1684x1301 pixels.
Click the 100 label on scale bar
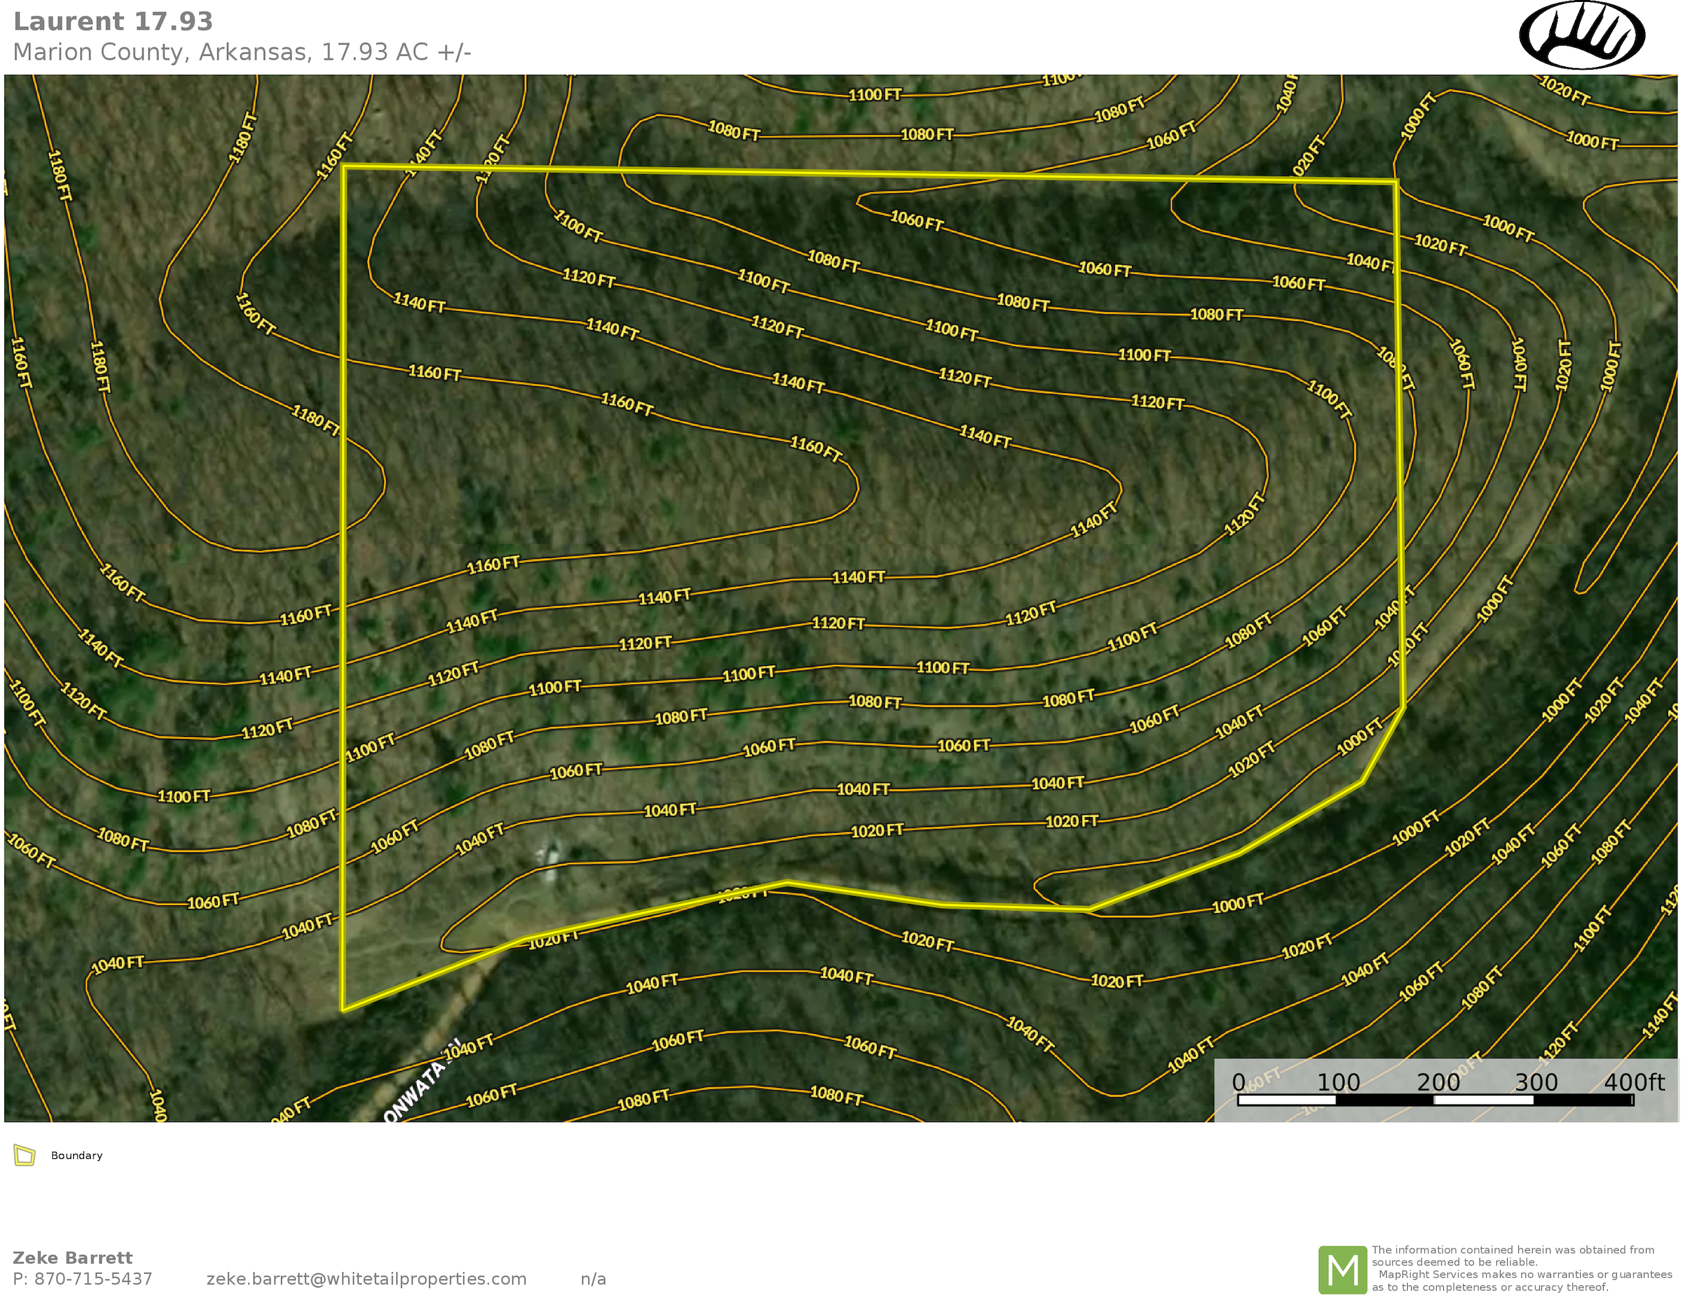click(1338, 1082)
